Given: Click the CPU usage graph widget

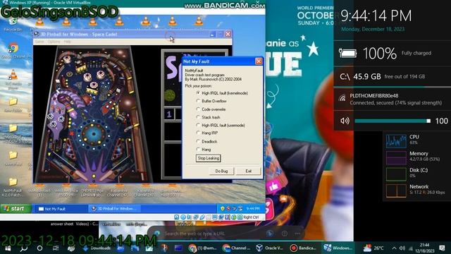Looking at the screenshot, I should [x=396, y=141].
